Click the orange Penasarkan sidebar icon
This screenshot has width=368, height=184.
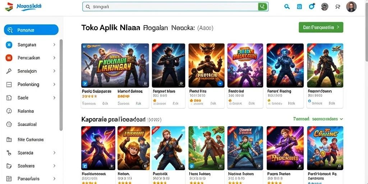point(9,58)
